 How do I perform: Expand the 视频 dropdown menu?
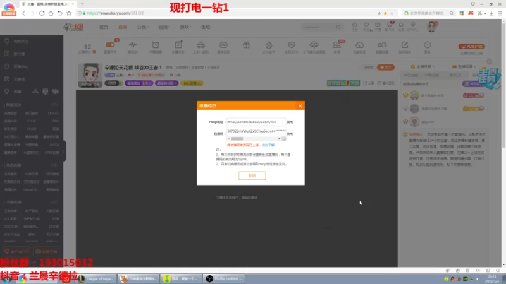[x=164, y=27]
